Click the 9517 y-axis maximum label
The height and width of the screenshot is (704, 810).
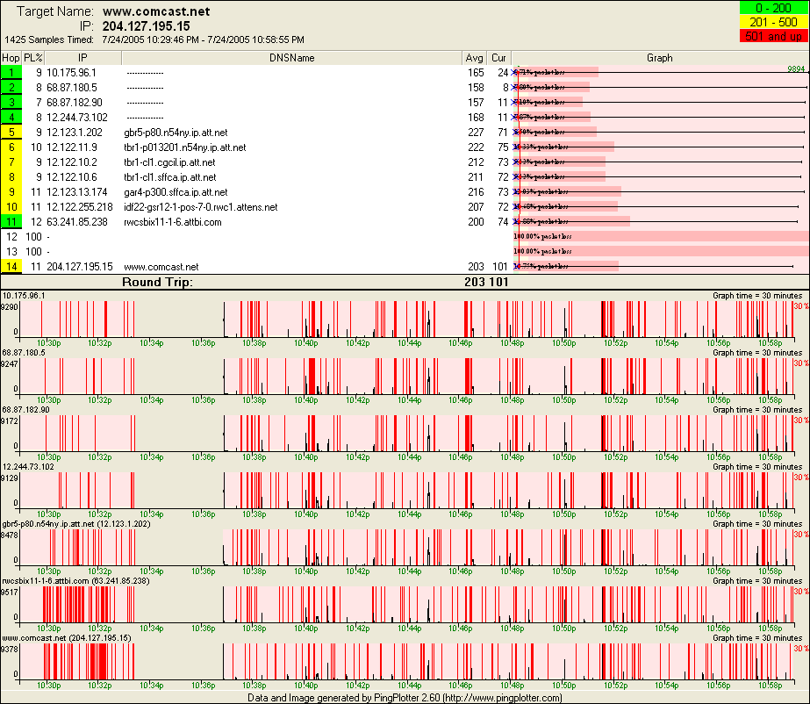pyautogui.click(x=10, y=593)
